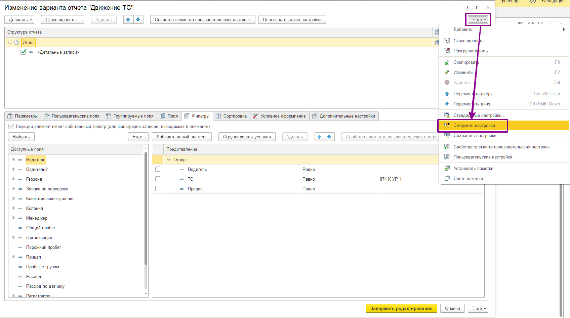Click the Разгруппировать icon in the menu
570x318 pixels.
point(447,51)
